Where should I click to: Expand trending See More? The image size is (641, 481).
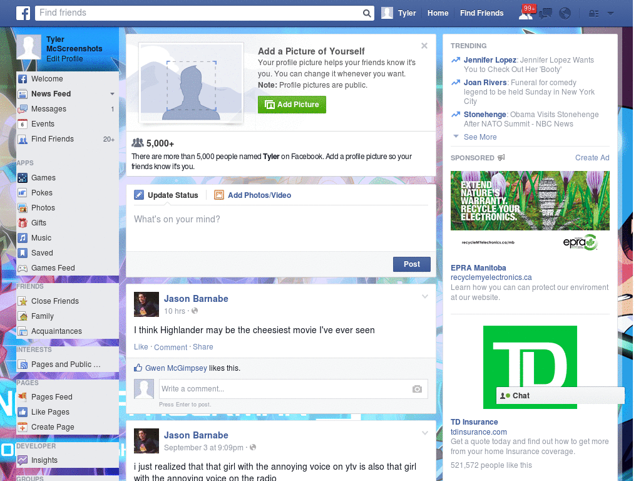pyautogui.click(x=480, y=137)
